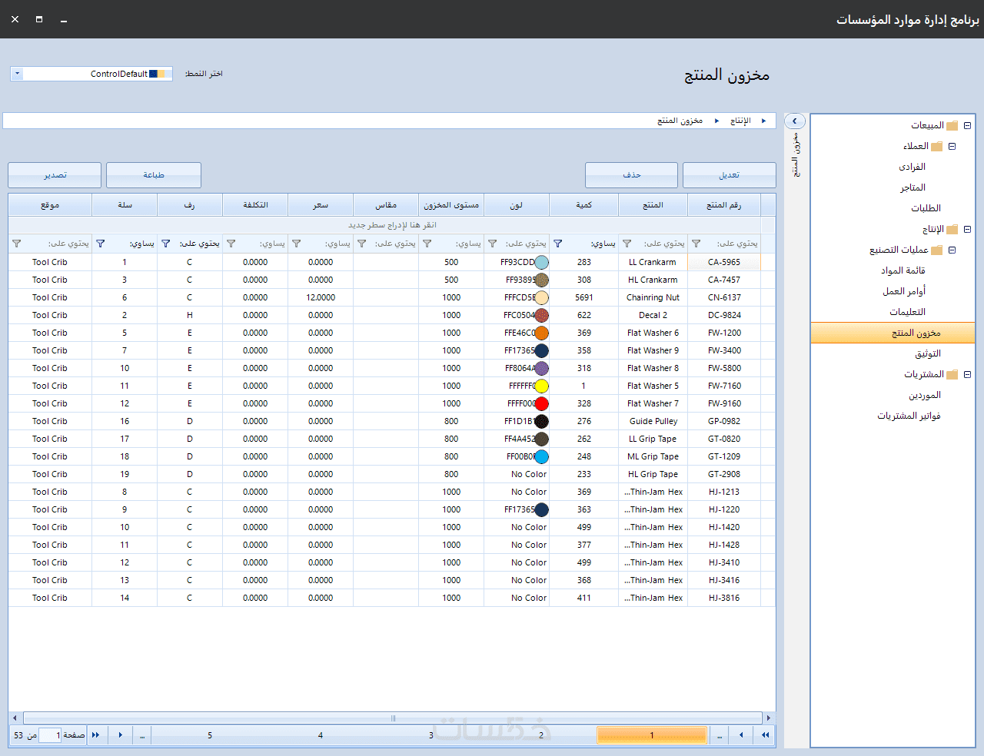The image size is (984, 756).
Task: Click the page number input box in pager
Action: [50, 735]
